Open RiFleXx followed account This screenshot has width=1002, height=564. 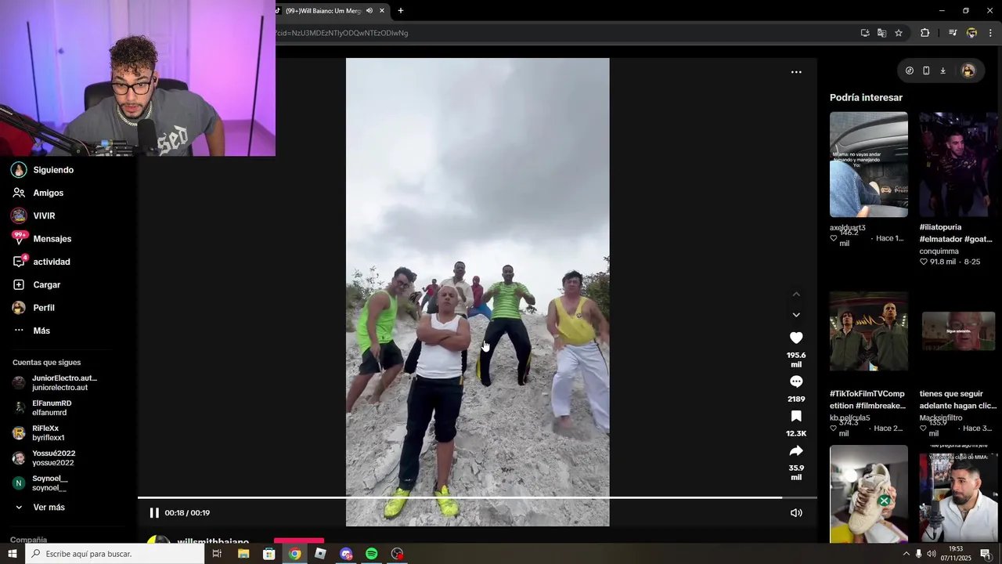[x=38, y=433]
